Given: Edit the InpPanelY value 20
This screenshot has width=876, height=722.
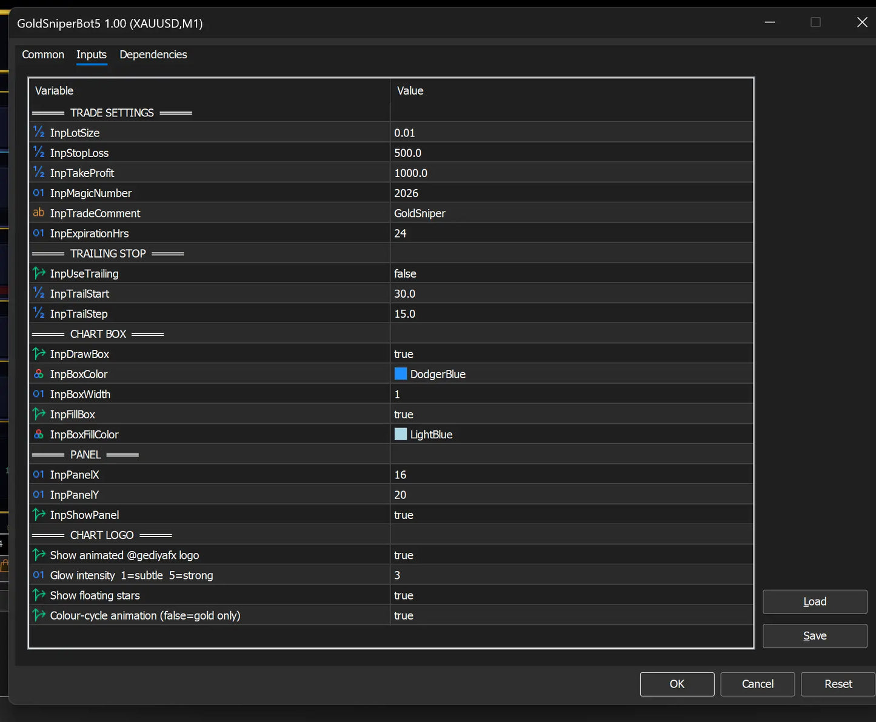Looking at the screenshot, I should click(x=572, y=495).
